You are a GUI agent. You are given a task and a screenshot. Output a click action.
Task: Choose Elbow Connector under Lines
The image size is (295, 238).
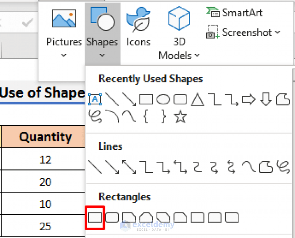(146, 167)
